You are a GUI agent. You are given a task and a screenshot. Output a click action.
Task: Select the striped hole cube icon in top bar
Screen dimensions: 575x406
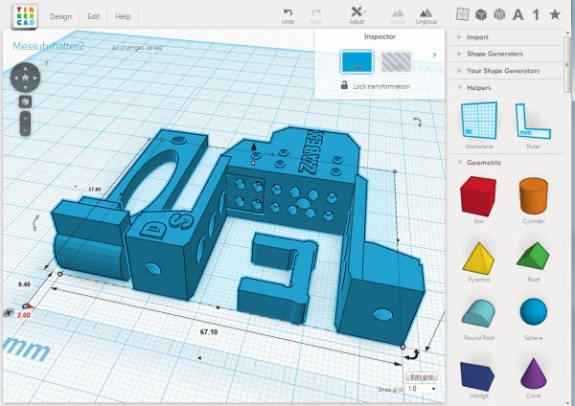pos(499,14)
